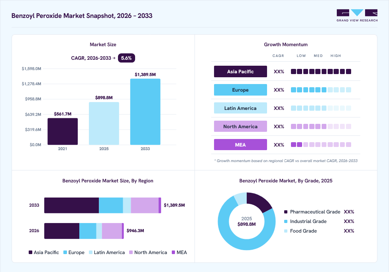Click the Latin America momentum meter

321,108
